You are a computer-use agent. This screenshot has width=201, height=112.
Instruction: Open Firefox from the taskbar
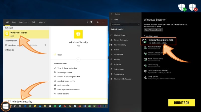pyautogui.click(x=80, y=106)
